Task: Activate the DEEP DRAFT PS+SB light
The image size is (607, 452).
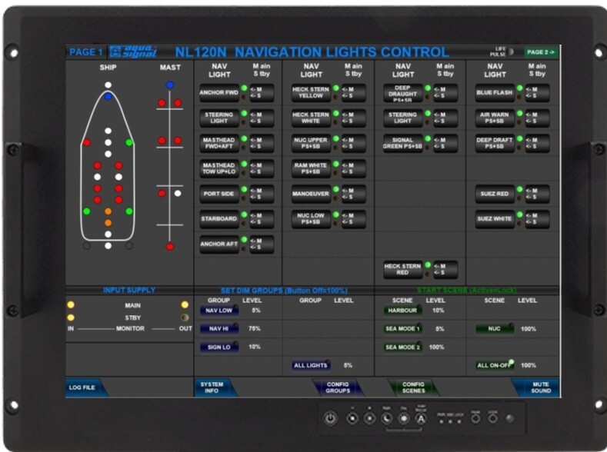Action: 495,143
